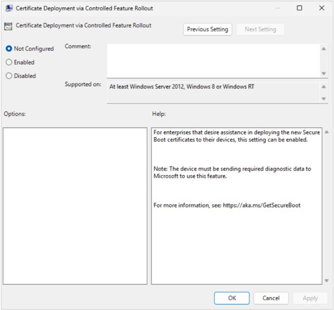Click inside the Comment text box
The image size is (334, 310).
click(212, 60)
